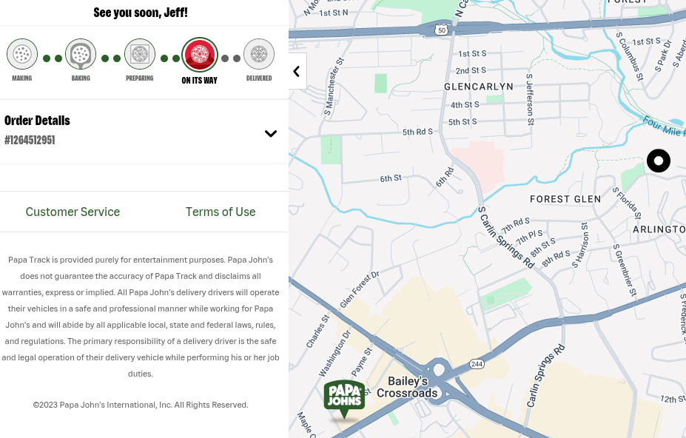Click the S Manchester St label

coord(334,87)
